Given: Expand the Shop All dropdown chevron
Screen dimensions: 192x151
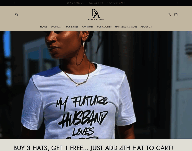Looking at the screenshot, I should pos(62,27).
